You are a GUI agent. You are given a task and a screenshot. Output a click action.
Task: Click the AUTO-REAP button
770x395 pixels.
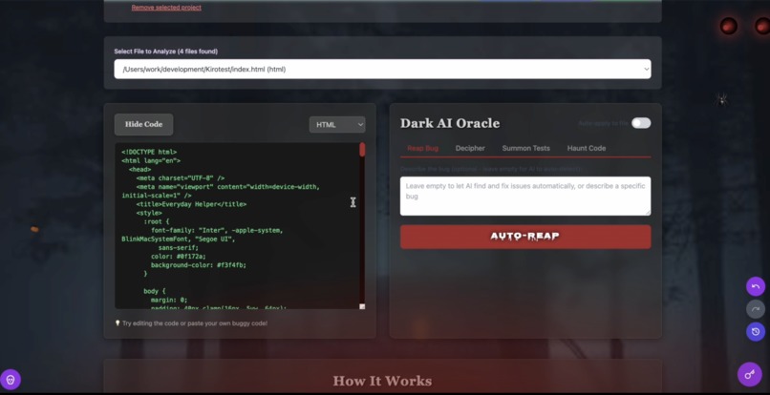[x=525, y=237]
